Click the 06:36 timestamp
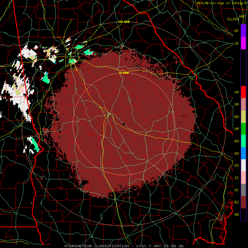This screenshot has height=248, width=248. (178, 246)
